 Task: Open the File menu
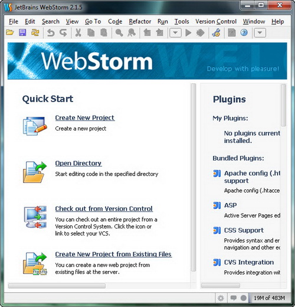(x=14, y=21)
